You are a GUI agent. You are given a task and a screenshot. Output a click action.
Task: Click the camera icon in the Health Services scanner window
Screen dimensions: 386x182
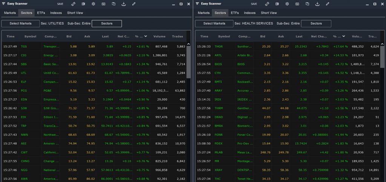click(x=297, y=4)
